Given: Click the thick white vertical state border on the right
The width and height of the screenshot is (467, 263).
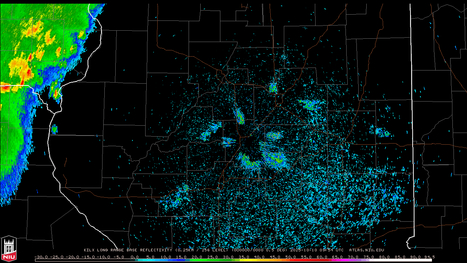Looking at the screenshot, I should [x=412, y=110].
